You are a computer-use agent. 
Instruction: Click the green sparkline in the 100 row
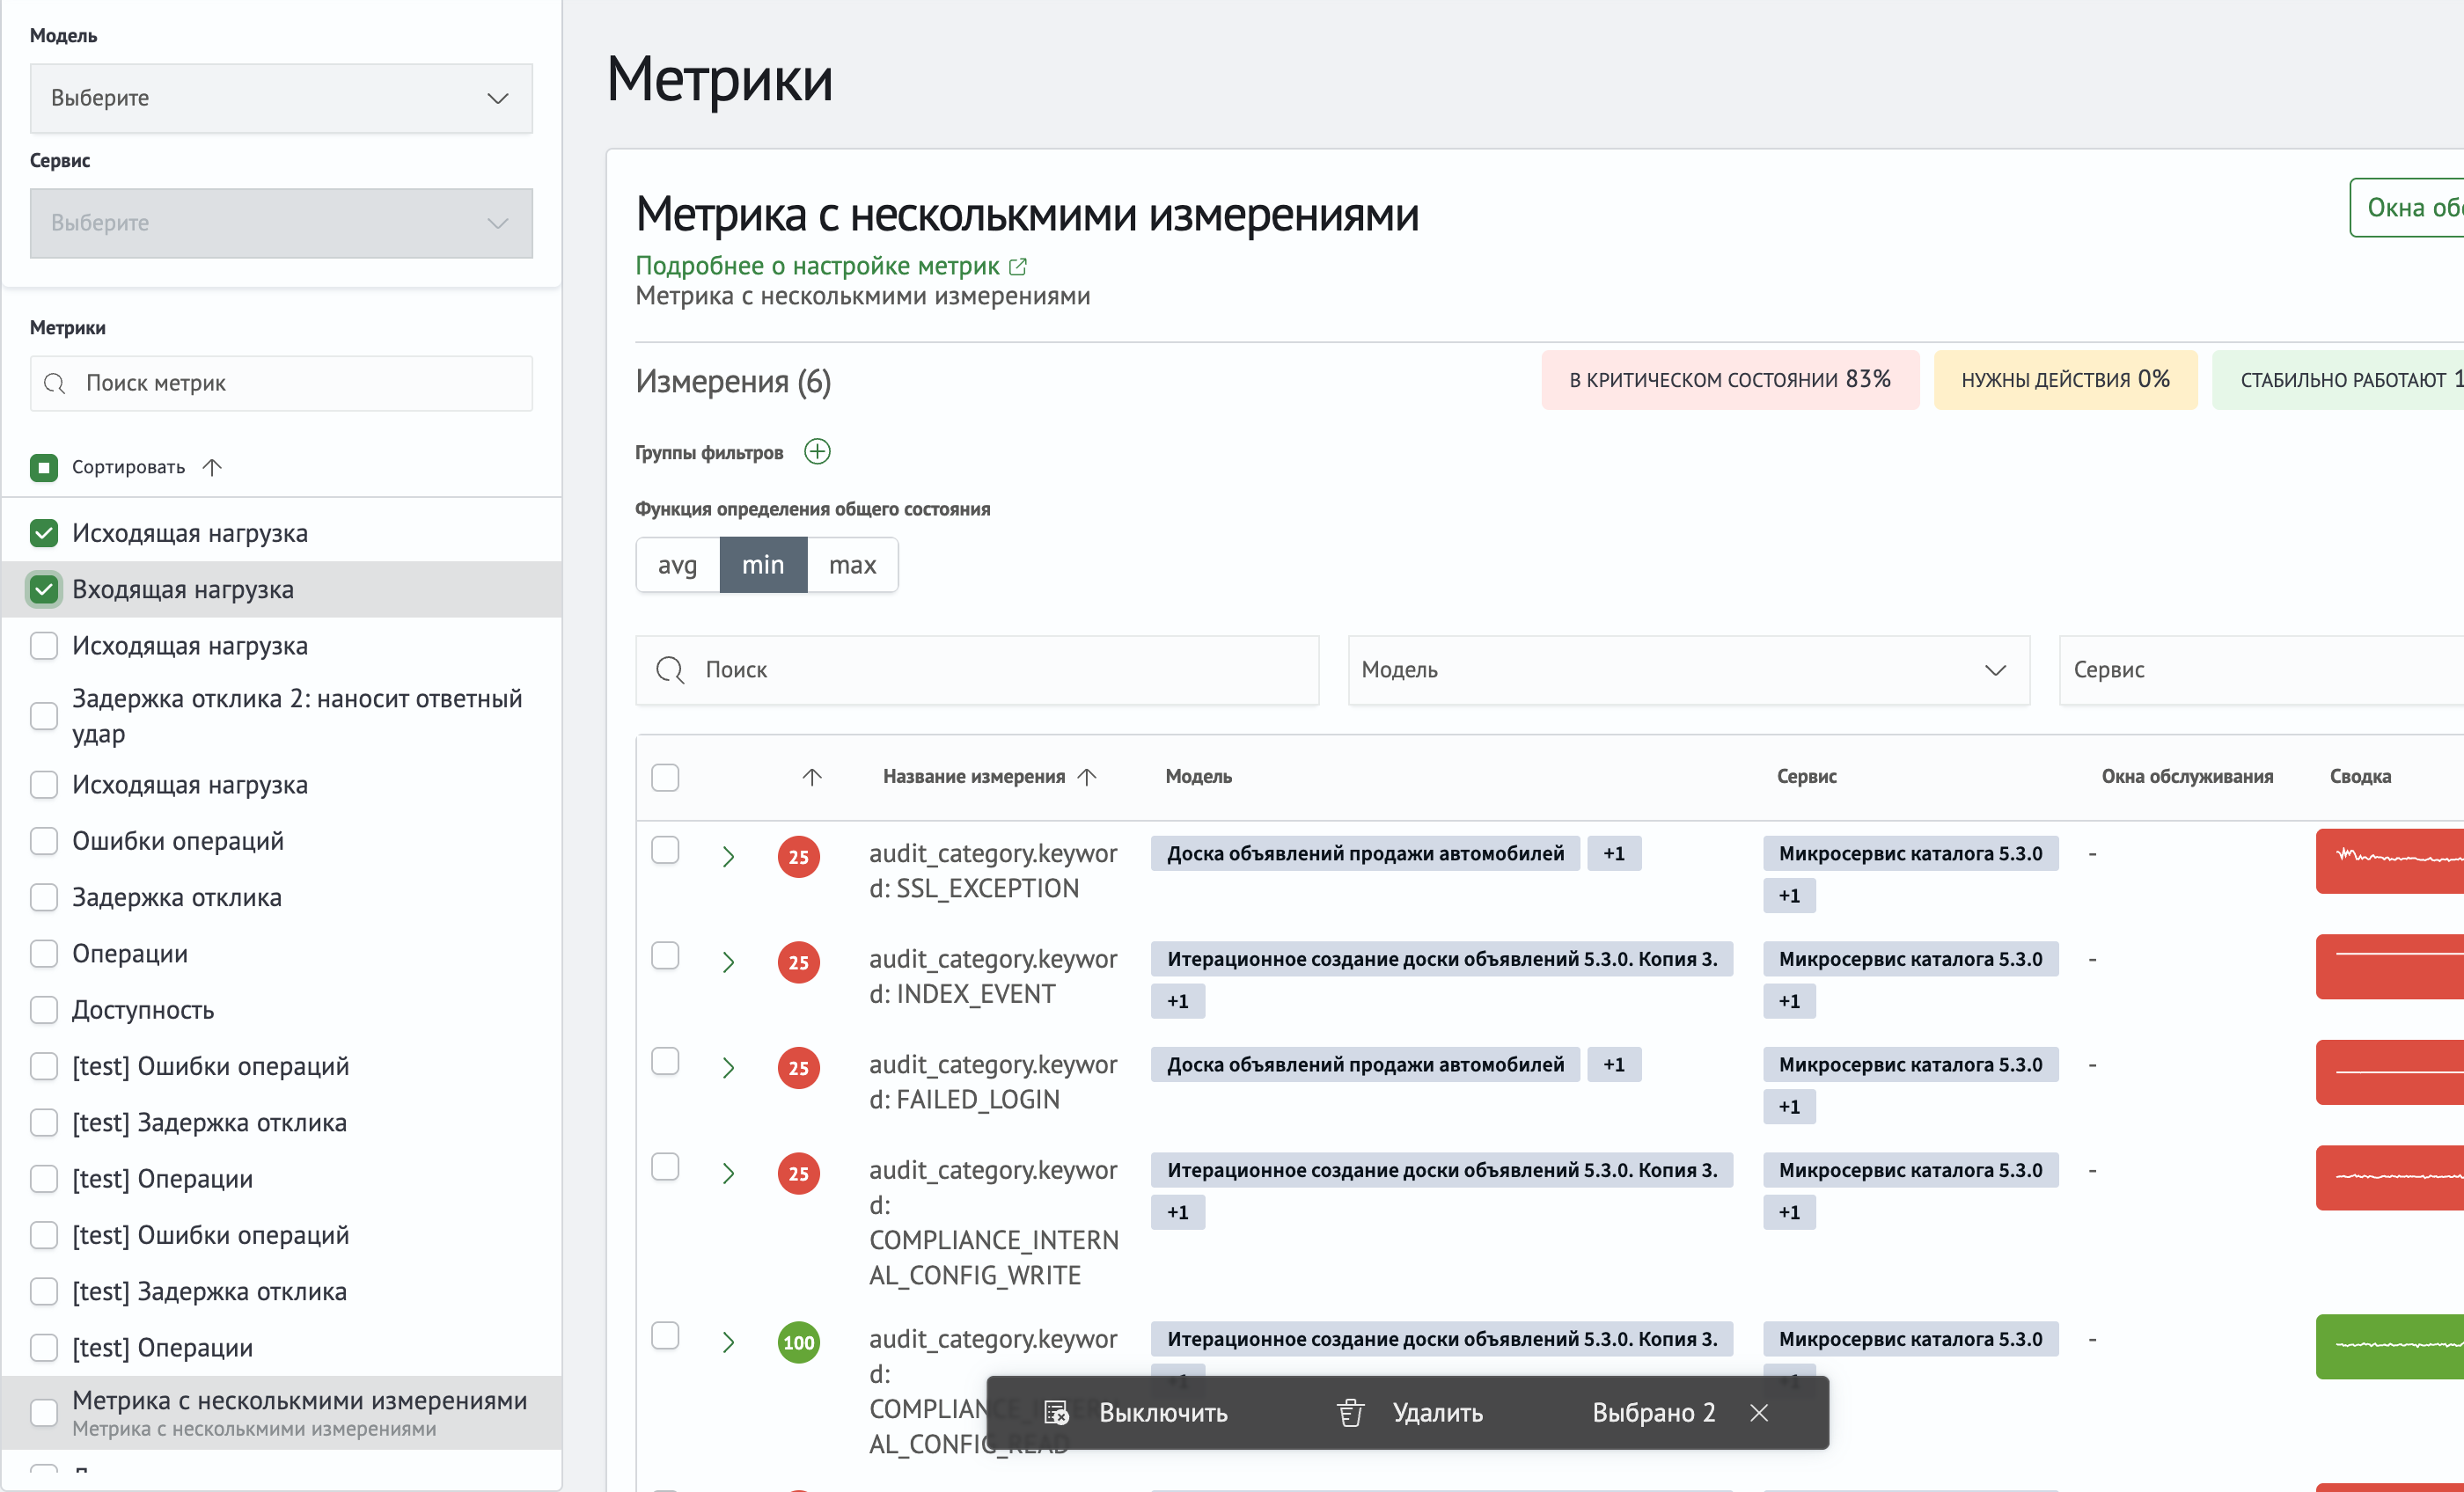coord(2390,1346)
